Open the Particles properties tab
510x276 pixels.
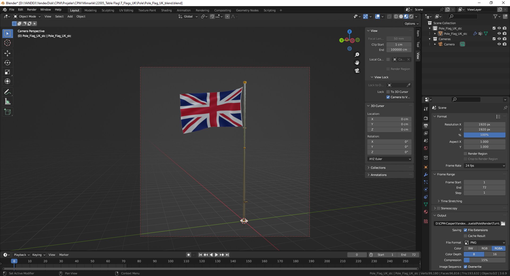pos(426,182)
